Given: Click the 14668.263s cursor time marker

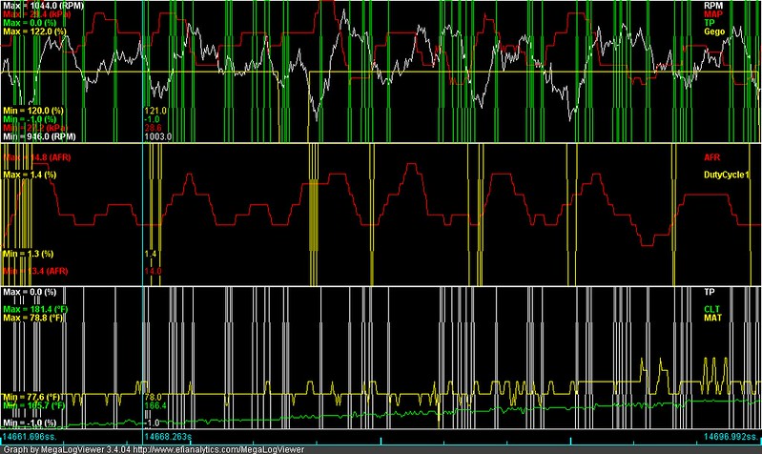Looking at the screenshot, I should tap(168, 437).
